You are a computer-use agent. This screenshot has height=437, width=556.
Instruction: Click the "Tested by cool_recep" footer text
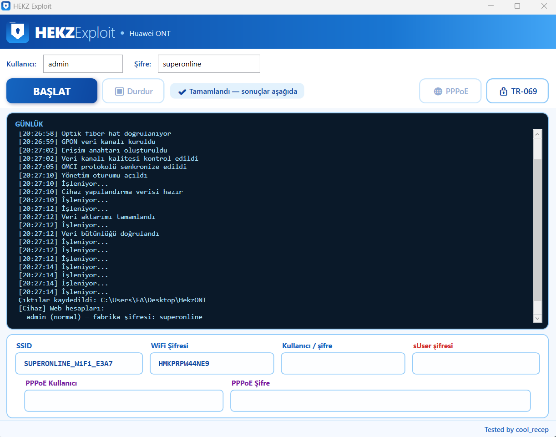tap(516, 430)
